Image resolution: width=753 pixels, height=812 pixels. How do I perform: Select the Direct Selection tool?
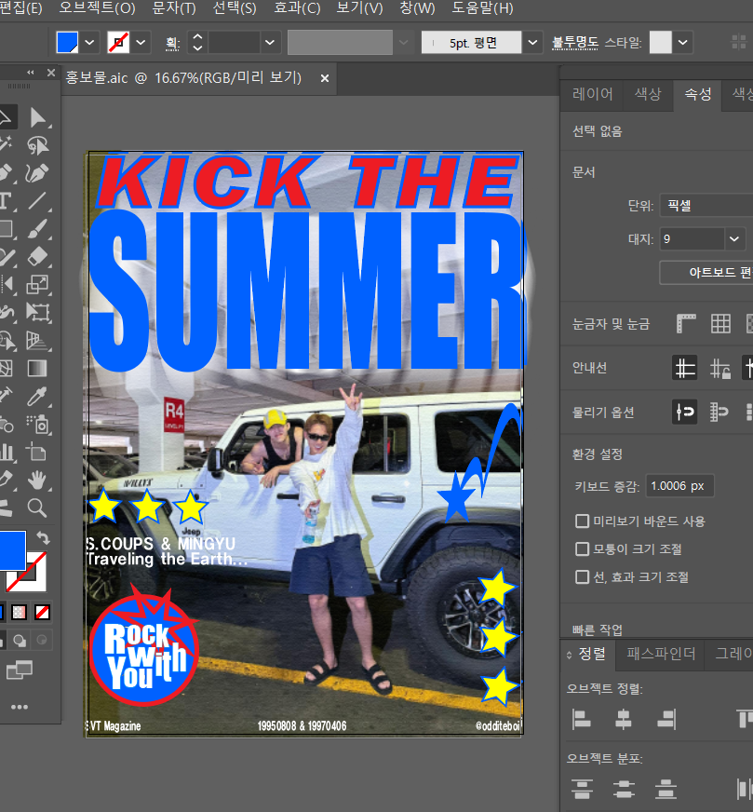tap(38, 117)
